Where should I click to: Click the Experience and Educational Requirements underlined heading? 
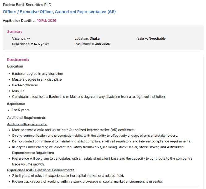pos(41,170)
